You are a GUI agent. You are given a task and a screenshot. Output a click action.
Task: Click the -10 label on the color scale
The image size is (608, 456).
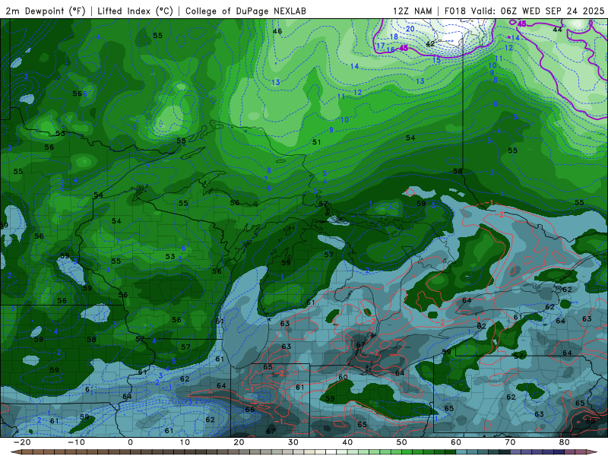coord(76,442)
